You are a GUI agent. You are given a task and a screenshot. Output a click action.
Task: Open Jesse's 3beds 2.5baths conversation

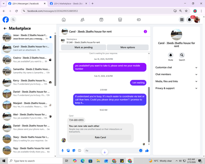tap(27, 37)
